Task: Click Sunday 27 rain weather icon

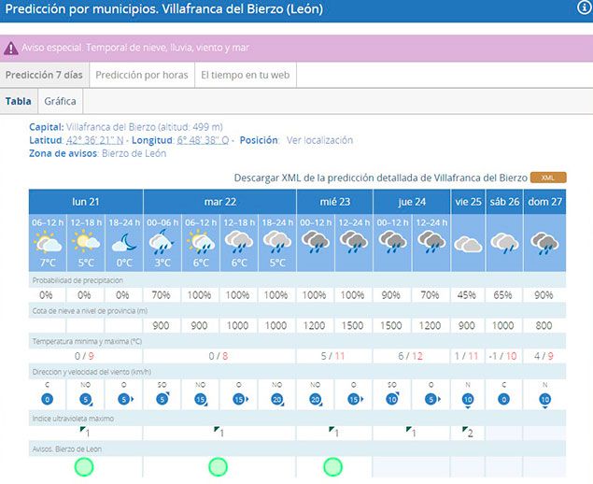Action: (544, 244)
